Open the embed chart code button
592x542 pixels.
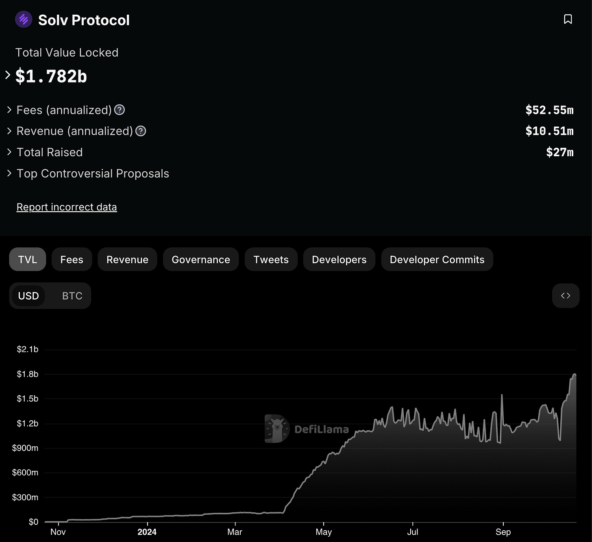[566, 296]
